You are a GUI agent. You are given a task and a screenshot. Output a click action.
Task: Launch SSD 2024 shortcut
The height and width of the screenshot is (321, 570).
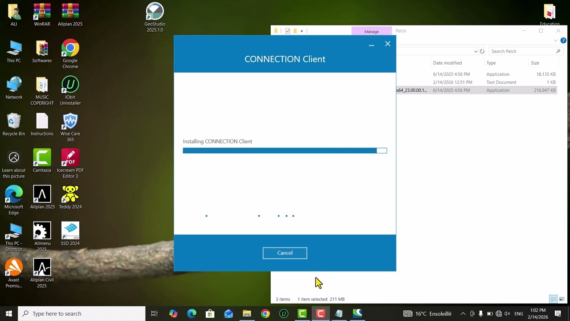(x=70, y=235)
